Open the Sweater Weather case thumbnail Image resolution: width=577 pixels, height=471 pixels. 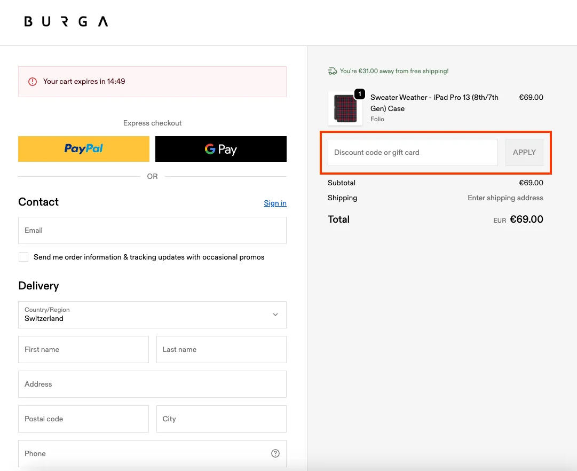click(345, 108)
